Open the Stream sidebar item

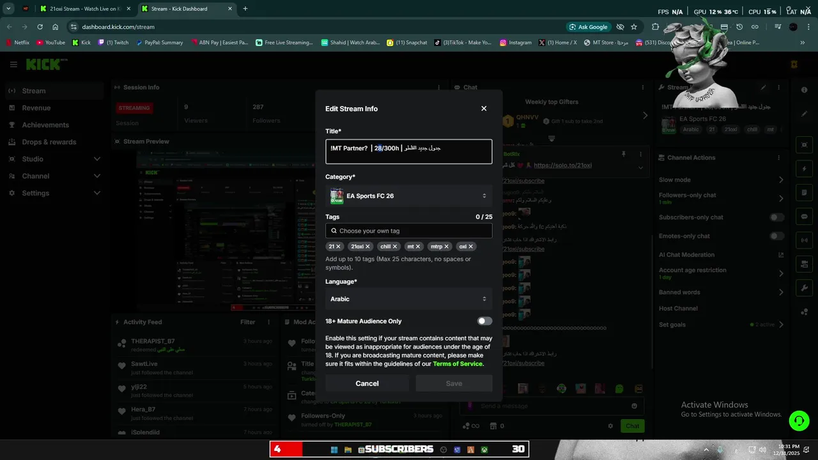point(54,91)
